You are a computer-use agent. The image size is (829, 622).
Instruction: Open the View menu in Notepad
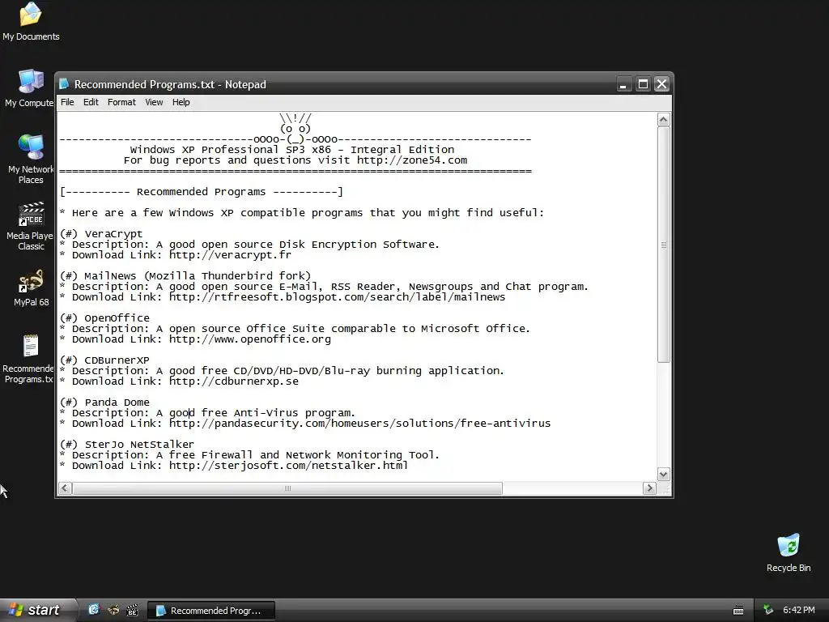(x=154, y=102)
